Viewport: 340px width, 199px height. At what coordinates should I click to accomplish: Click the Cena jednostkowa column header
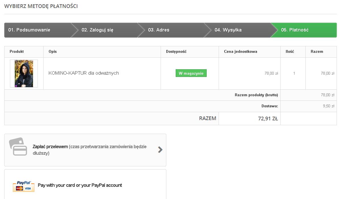click(241, 52)
